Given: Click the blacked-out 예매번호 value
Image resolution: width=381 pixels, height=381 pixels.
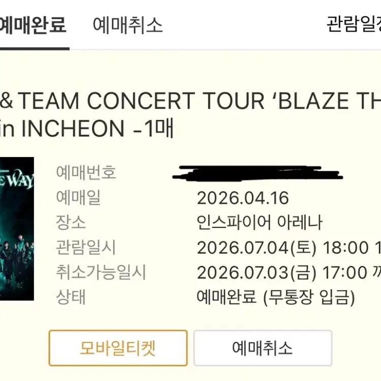Looking at the screenshot, I should coord(258,173).
